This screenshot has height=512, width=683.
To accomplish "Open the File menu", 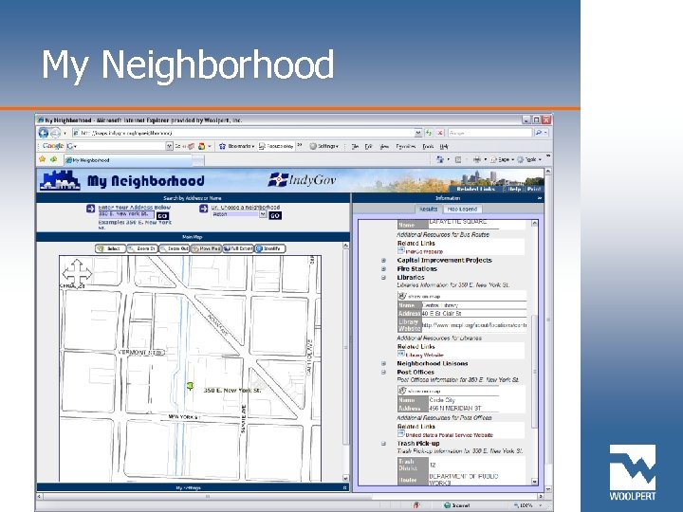I will coord(355,147).
